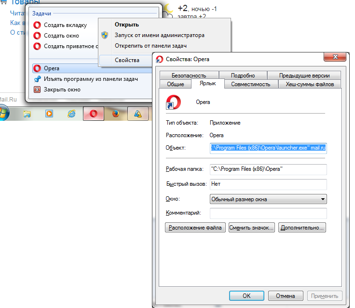Image resolution: width=355 pixels, height=308 pixels.
Task: Open the Windows Start orb
Action: coord(3,113)
